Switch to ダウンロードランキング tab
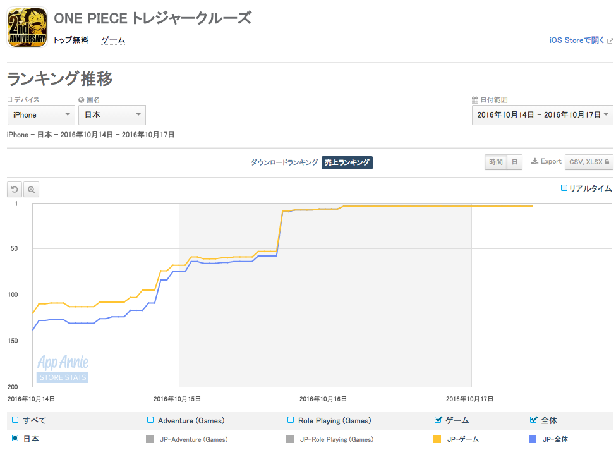 tap(284, 162)
